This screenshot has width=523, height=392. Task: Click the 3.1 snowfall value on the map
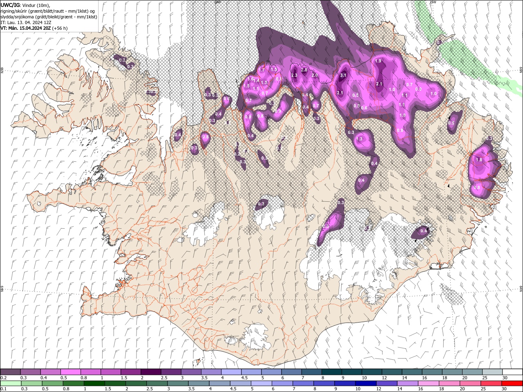(x=343, y=75)
